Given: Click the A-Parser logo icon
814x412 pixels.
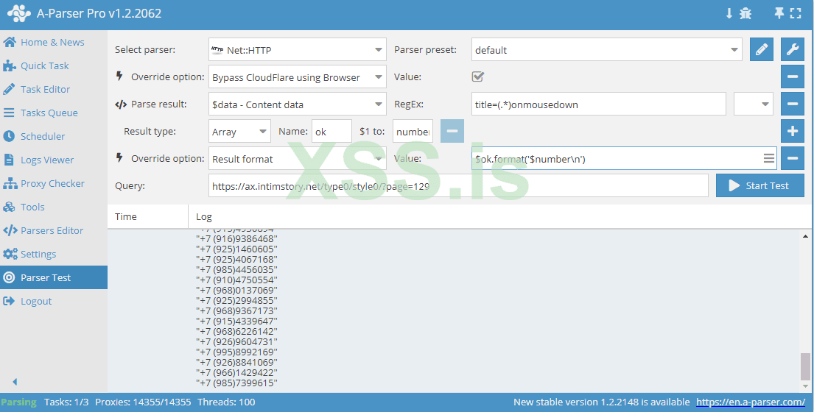Looking at the screenshot, I should [18, 13].
